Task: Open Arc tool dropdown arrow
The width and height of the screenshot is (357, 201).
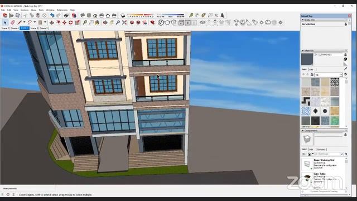Action: pyautogui.click(x=35, y=22)
